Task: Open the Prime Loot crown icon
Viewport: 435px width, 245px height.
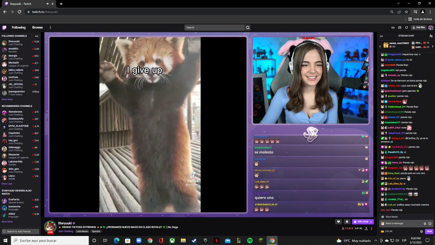Action: coord(393,28)
